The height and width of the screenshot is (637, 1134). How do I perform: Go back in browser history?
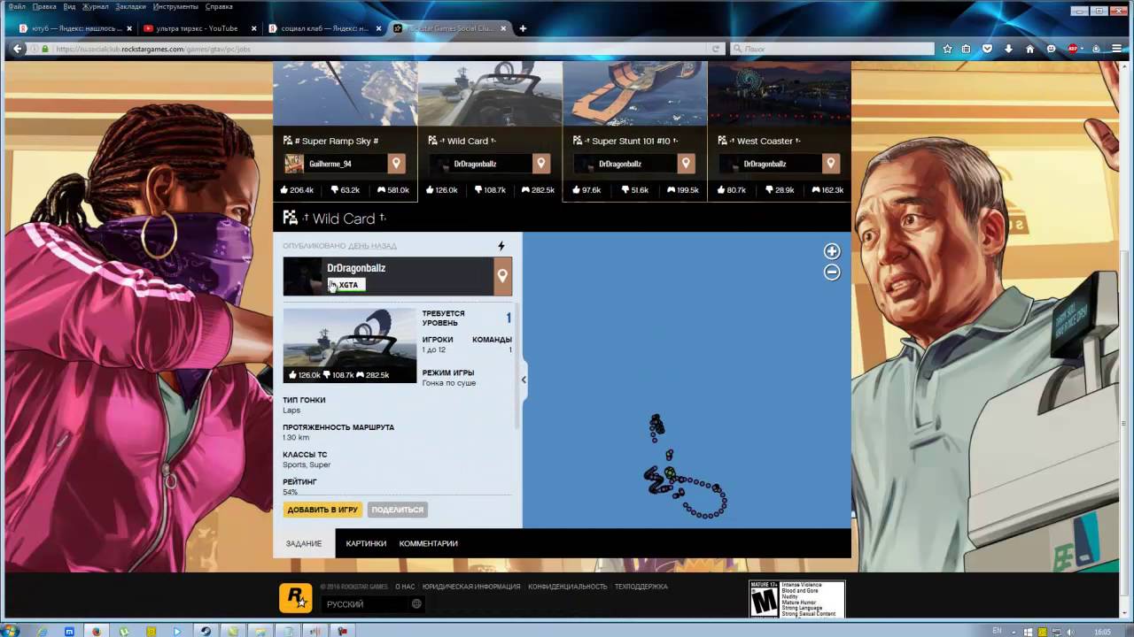click(17, 49)
